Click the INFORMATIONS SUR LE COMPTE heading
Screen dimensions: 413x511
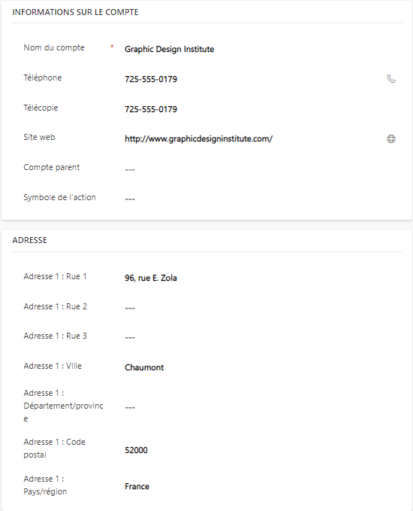click(x=75, y=12)
